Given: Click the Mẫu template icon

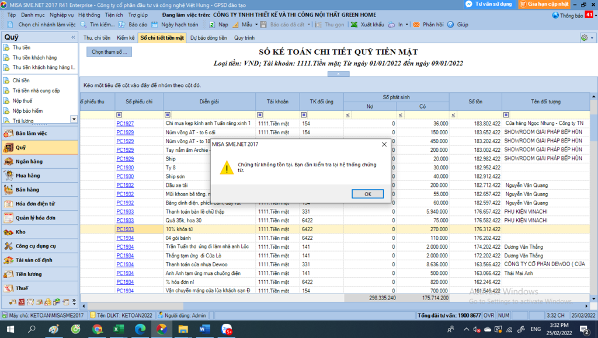Looking at the screenshot, I should coord(236,25).
